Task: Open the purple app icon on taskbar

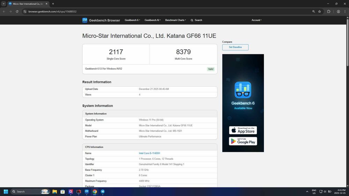Action: click(70, 191)
